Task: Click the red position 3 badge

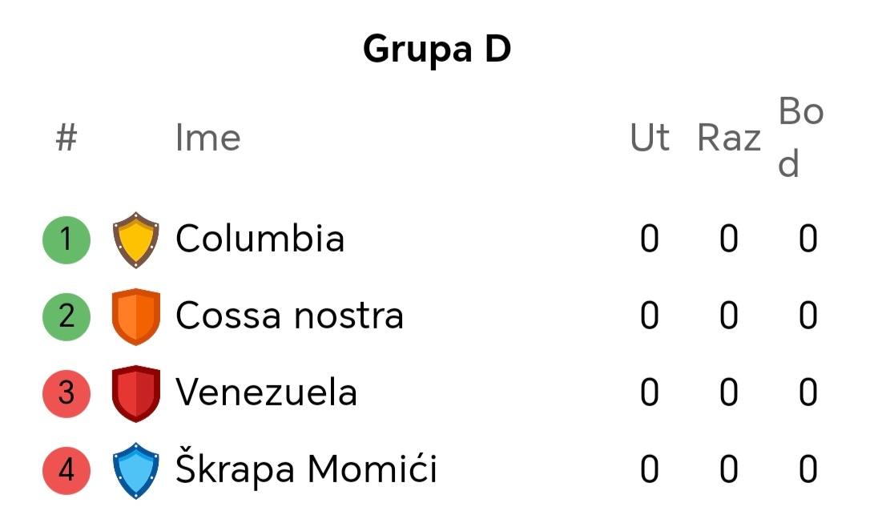Action: (x=66, y=393)
